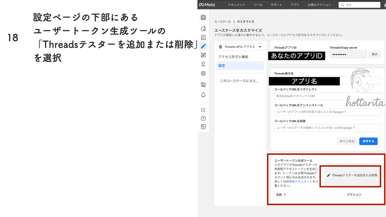Open the ドキュメント menu
Viewport: 386px width, 217px height.
236,5
